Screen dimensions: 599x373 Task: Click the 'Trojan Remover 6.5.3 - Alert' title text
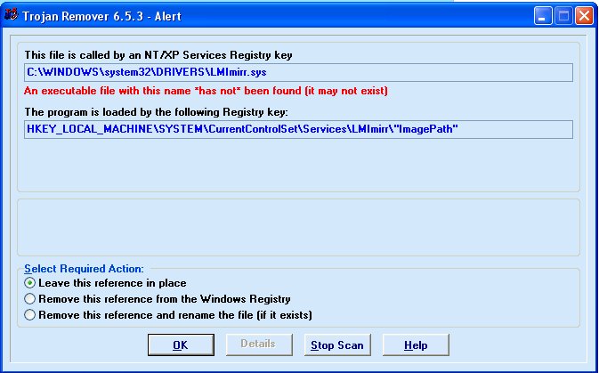pyautogui.click(x=101, y=16)
